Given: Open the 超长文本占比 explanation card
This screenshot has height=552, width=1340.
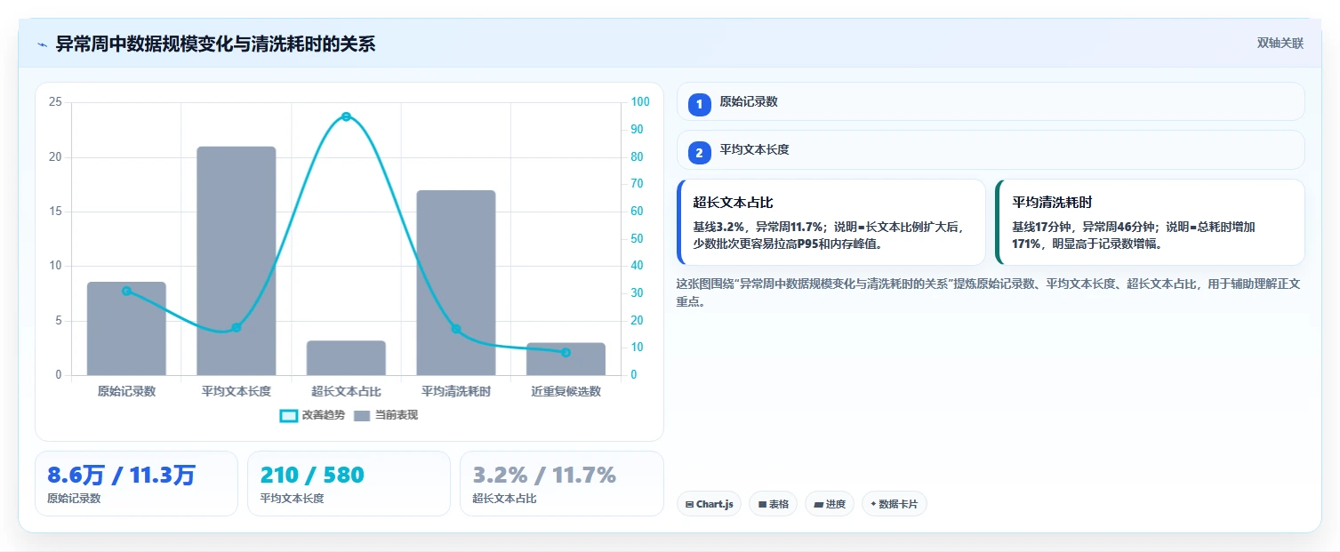Looking at the screenshot, I should pos(831,222).
